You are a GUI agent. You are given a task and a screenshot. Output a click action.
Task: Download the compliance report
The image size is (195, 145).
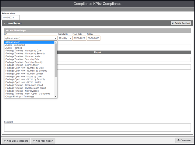[x=184, y=141]
